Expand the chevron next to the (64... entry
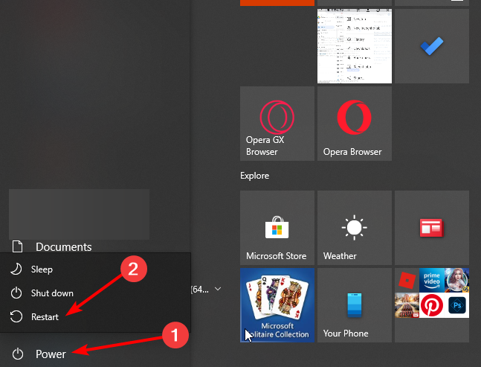481x367 pixels. (x=218, y=289)
